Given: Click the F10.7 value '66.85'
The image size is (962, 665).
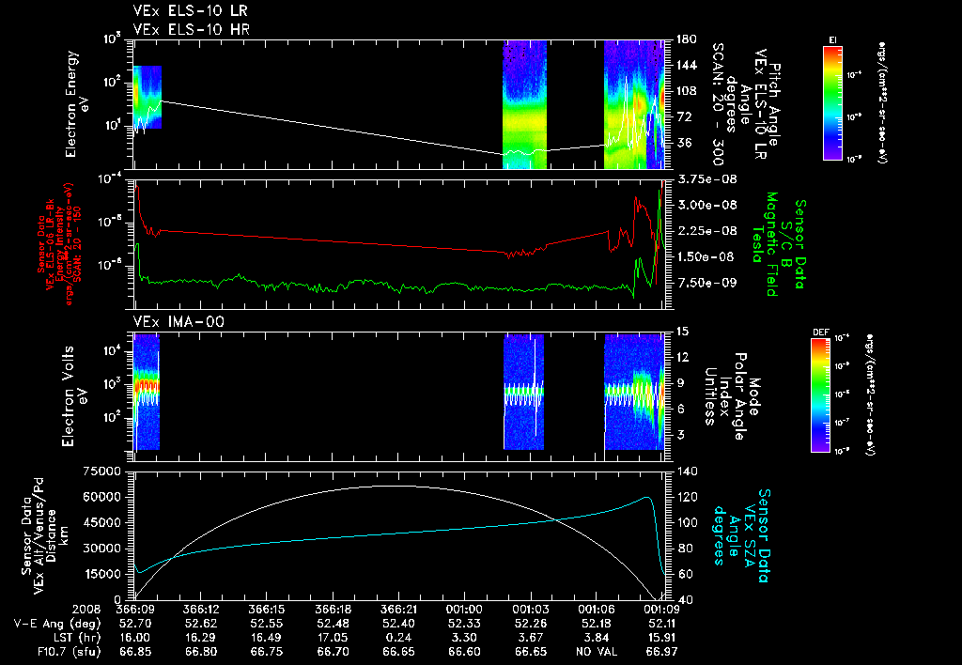Looking at the screenshot, I should (135, 652).
